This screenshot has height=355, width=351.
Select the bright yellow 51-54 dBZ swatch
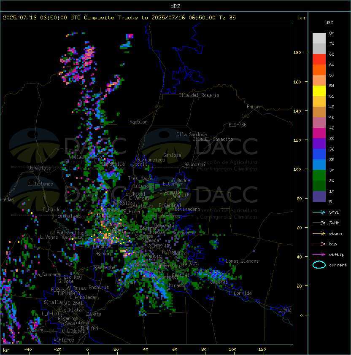click(x=319, y=91)
